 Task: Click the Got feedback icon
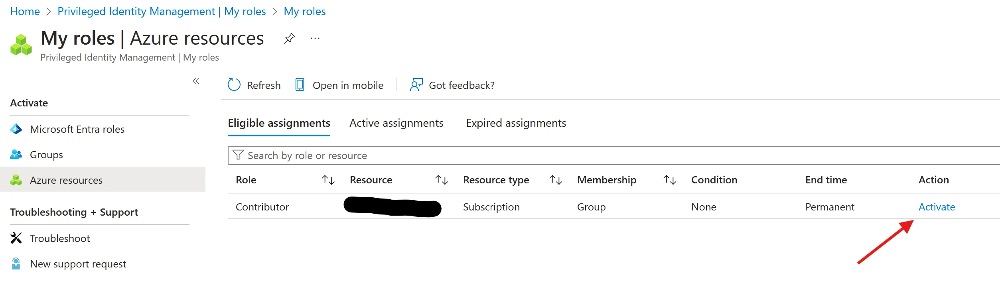(416, 85)
